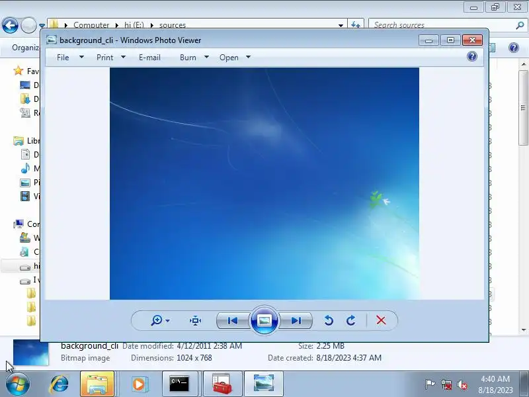The image size is (529, 397).
Task: Open Windows Explorer taskbar button
Action: pos(97,384)
